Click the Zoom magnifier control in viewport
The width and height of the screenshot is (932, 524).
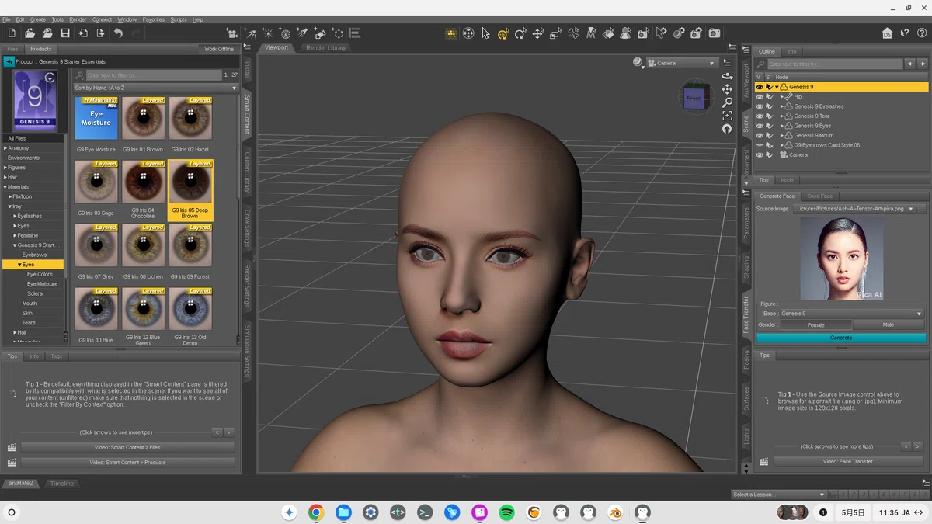tap(727, 102)
